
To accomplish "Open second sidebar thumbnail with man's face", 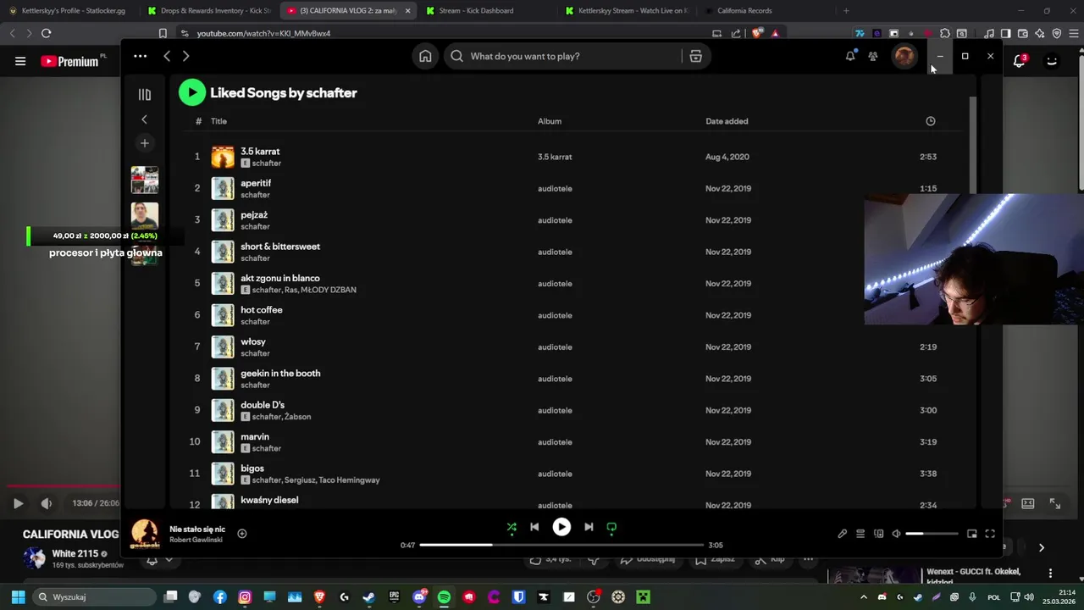I will coord(144,215).
